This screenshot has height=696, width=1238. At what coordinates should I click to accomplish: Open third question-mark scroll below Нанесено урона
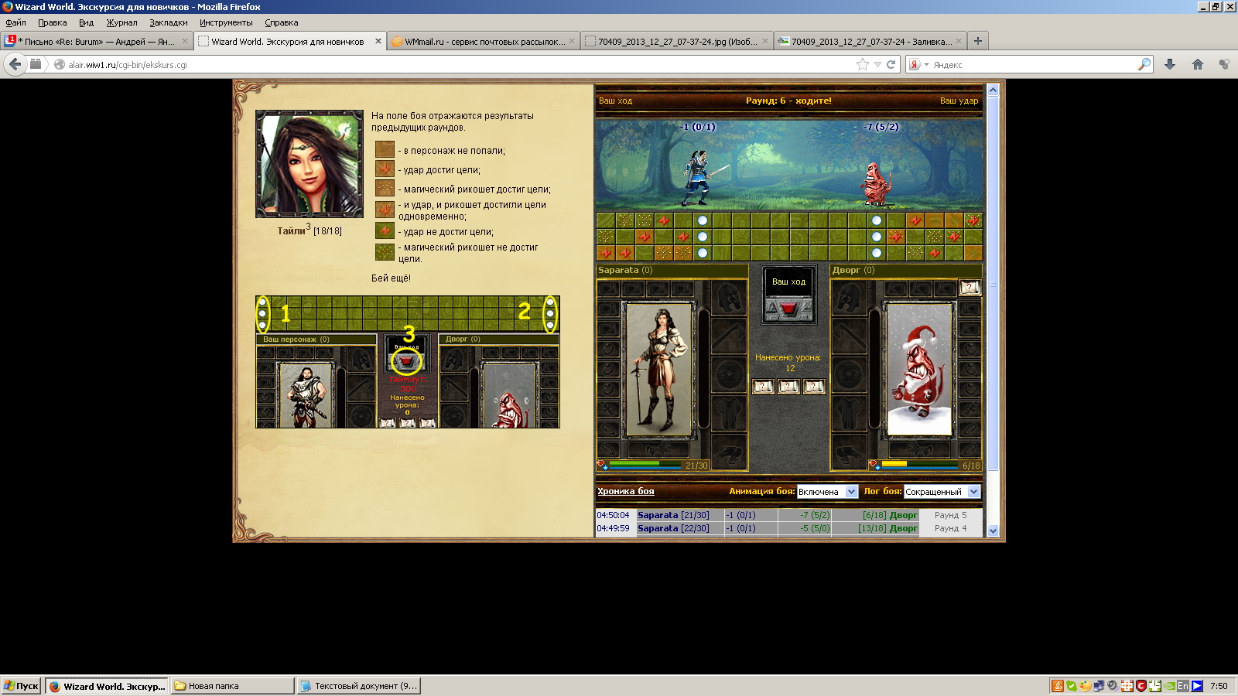(x=814, y=387)
